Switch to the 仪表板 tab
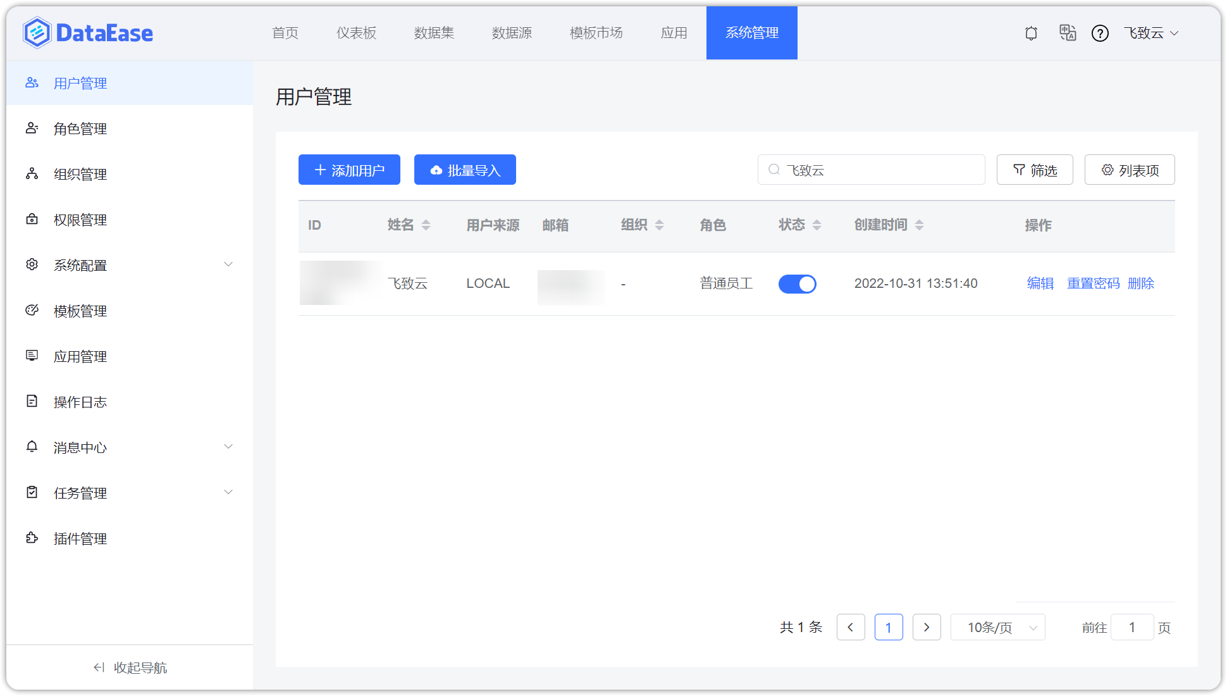Viewport: 1227px width, 696px height. pos(356,33)
